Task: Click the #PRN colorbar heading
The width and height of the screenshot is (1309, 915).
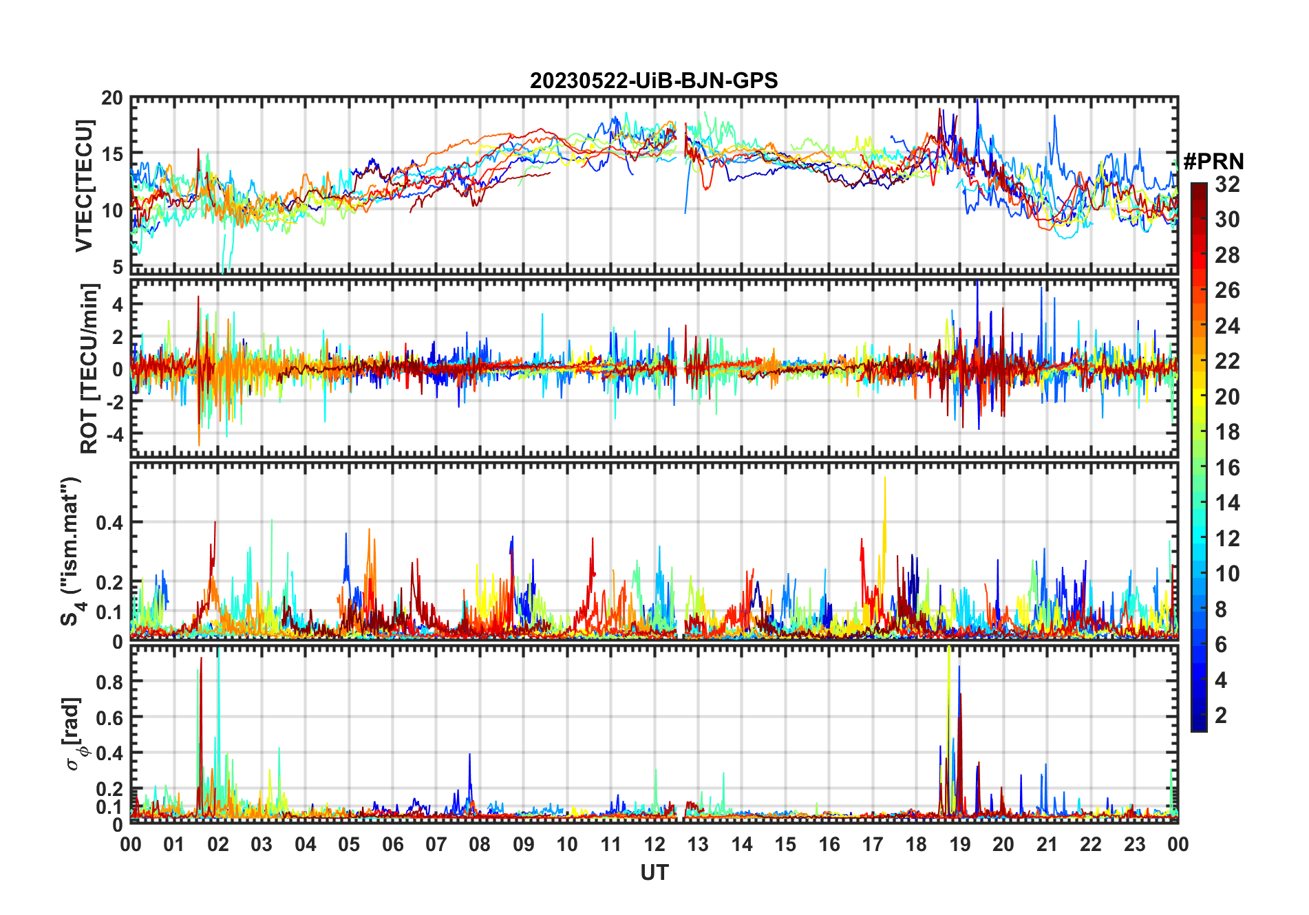Action: (1214, 161)
